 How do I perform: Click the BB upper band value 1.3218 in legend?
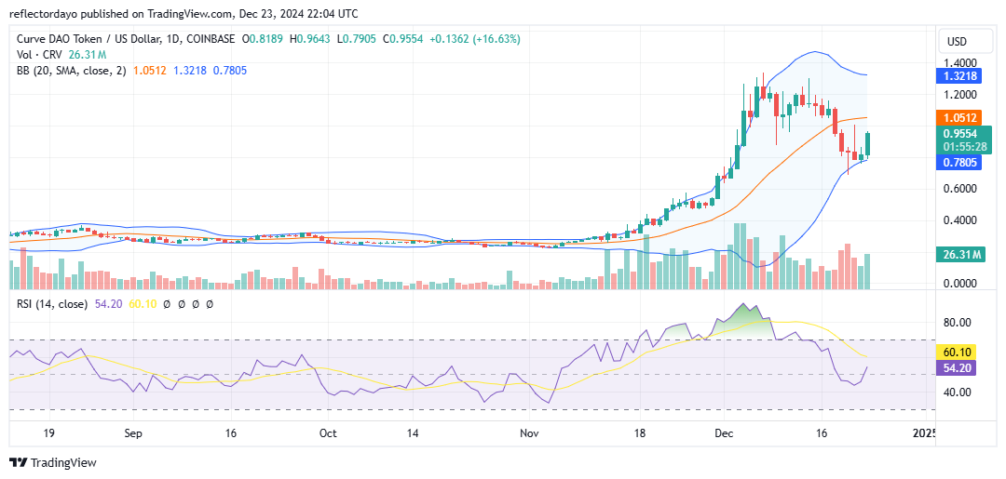[188, 71]
